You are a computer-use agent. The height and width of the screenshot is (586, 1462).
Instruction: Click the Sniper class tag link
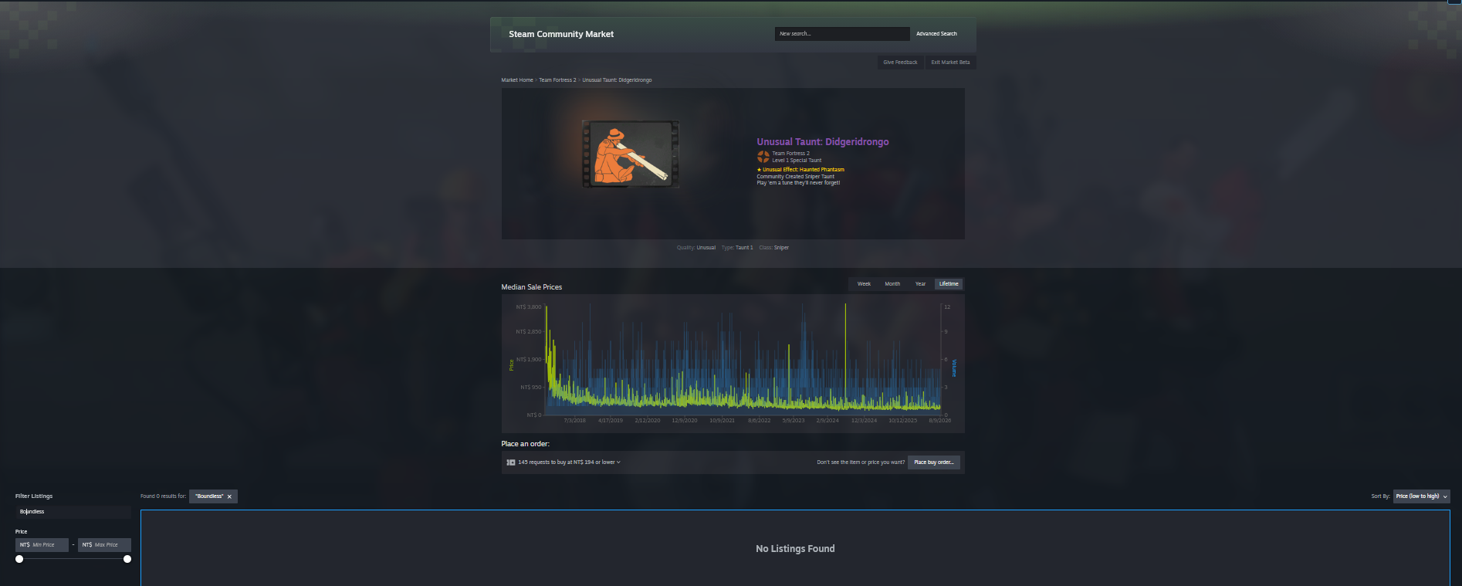[x=781, y=248]
